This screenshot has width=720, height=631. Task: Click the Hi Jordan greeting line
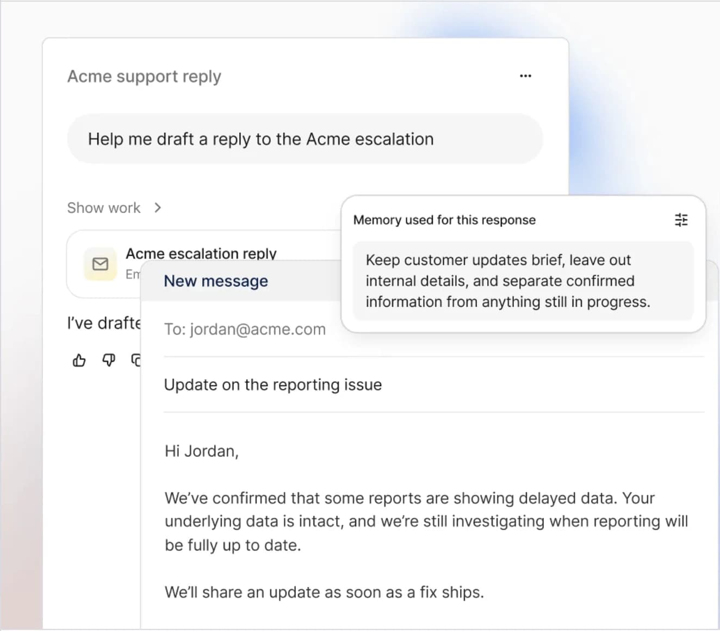[x=202, y=451]
